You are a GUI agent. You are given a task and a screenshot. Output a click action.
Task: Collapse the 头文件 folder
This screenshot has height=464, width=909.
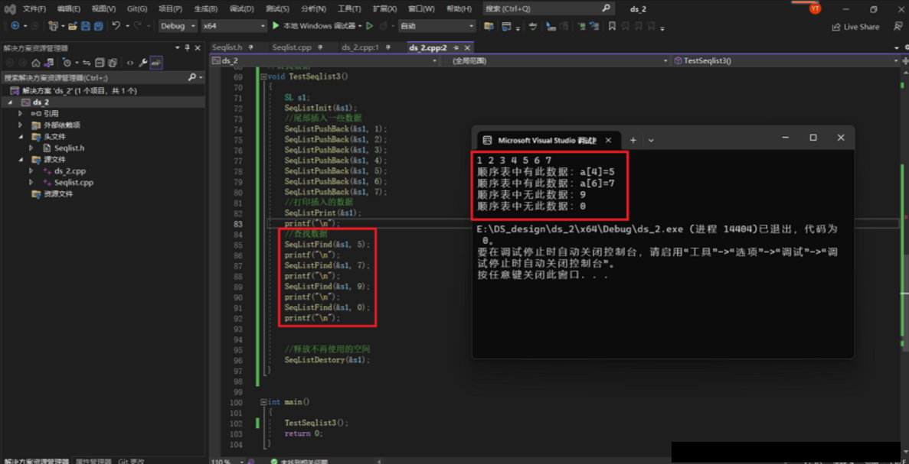[20, 137]
